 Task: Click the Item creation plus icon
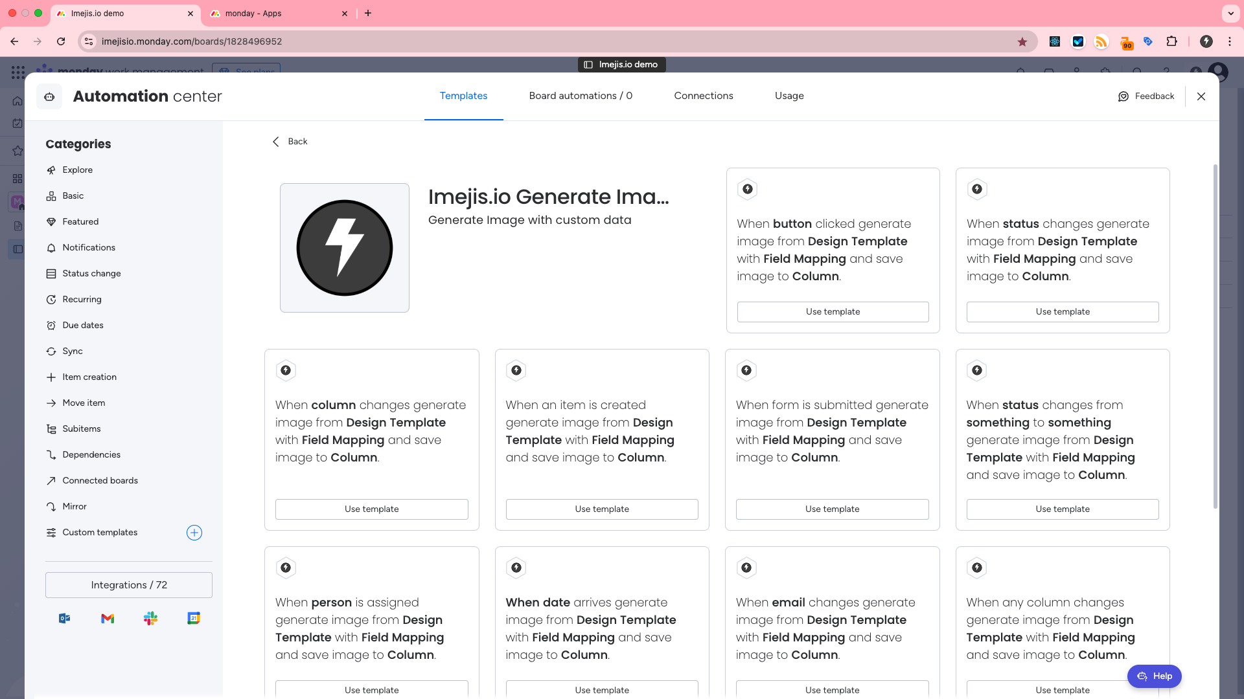[x=51, y=377]
